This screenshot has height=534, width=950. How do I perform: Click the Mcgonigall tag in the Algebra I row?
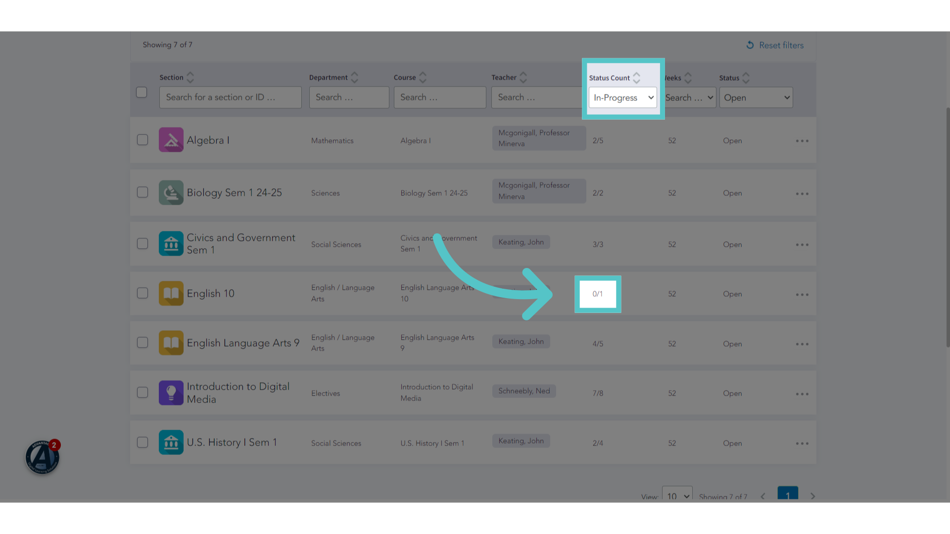tap(539, 138)
